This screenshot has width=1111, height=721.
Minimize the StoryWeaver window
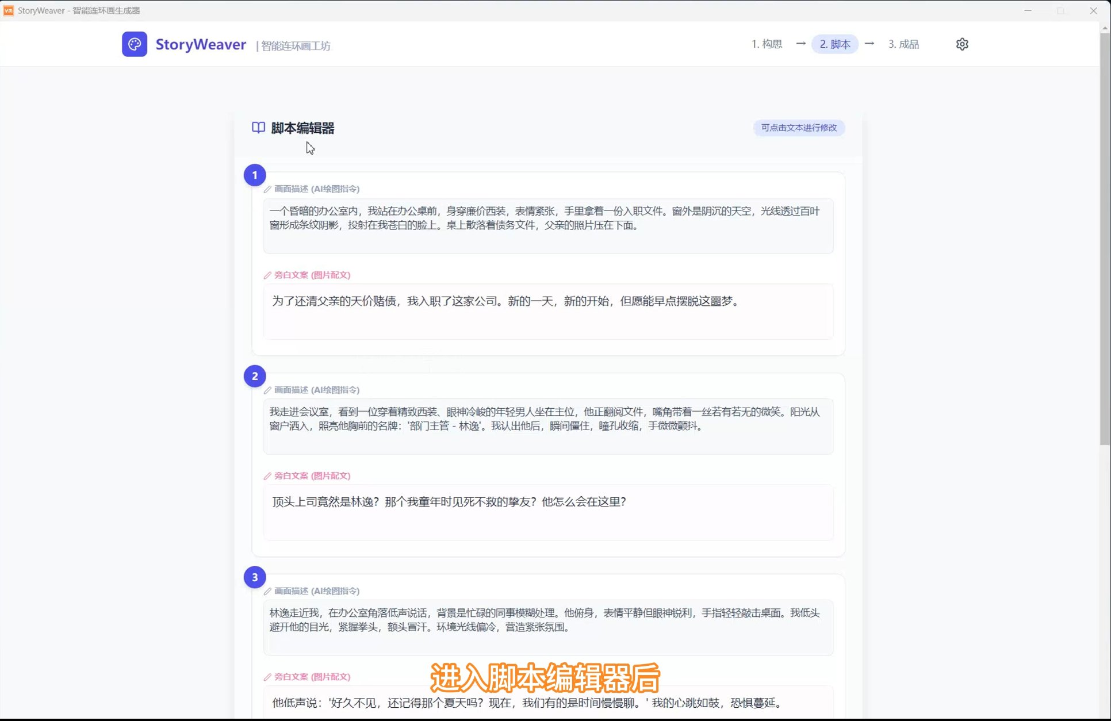click(1028, 10)
